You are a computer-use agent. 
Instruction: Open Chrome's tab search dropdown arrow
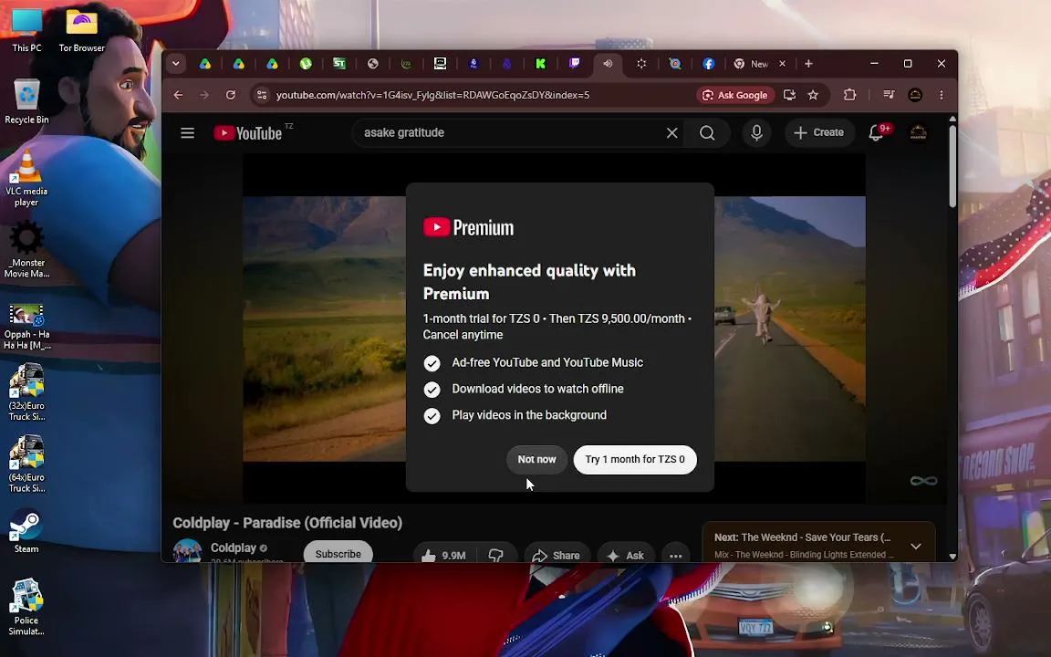[x=175, y=64]
